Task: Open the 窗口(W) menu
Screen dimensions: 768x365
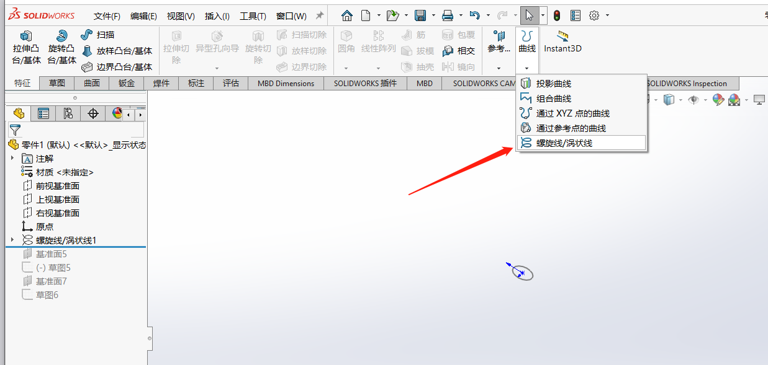Action: pos(291,16)
